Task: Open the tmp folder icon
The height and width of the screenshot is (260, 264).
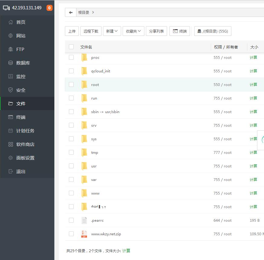Action: click(84, 153)
